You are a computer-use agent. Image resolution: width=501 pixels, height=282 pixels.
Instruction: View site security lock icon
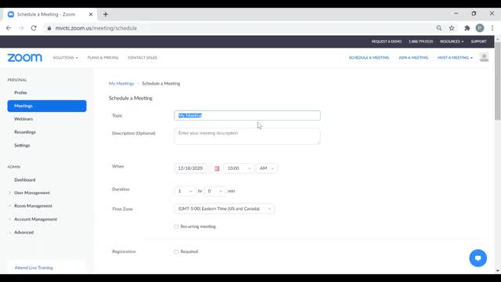coord(49,28)
